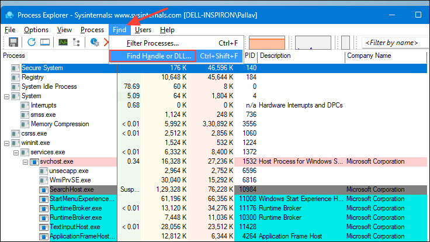Select the WmiPrvSE.exe row
Viewport: 430px width, 242px height.
coord(214,180)
